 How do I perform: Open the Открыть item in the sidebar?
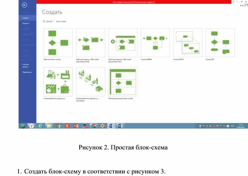(26, 23)
